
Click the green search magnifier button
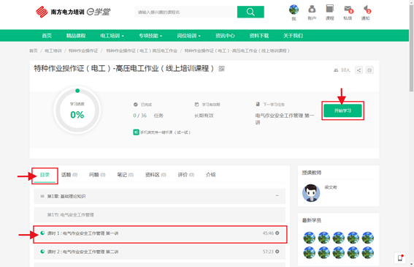coord(250,12)
